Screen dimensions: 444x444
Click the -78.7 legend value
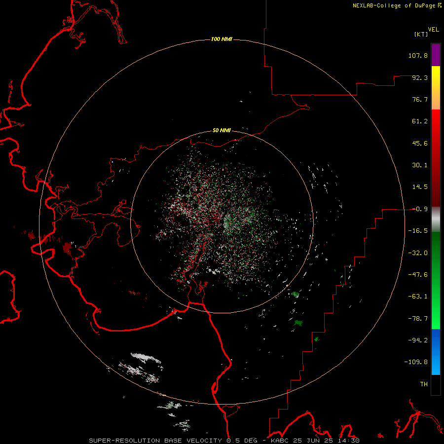[418, 319]
